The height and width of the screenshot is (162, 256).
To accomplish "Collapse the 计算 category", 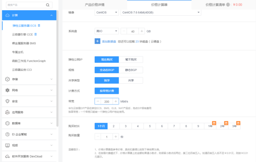I will (x=52, y=15).
